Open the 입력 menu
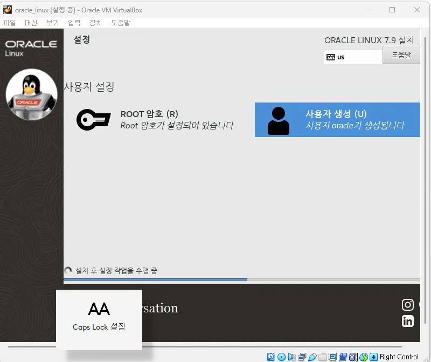 74,23
